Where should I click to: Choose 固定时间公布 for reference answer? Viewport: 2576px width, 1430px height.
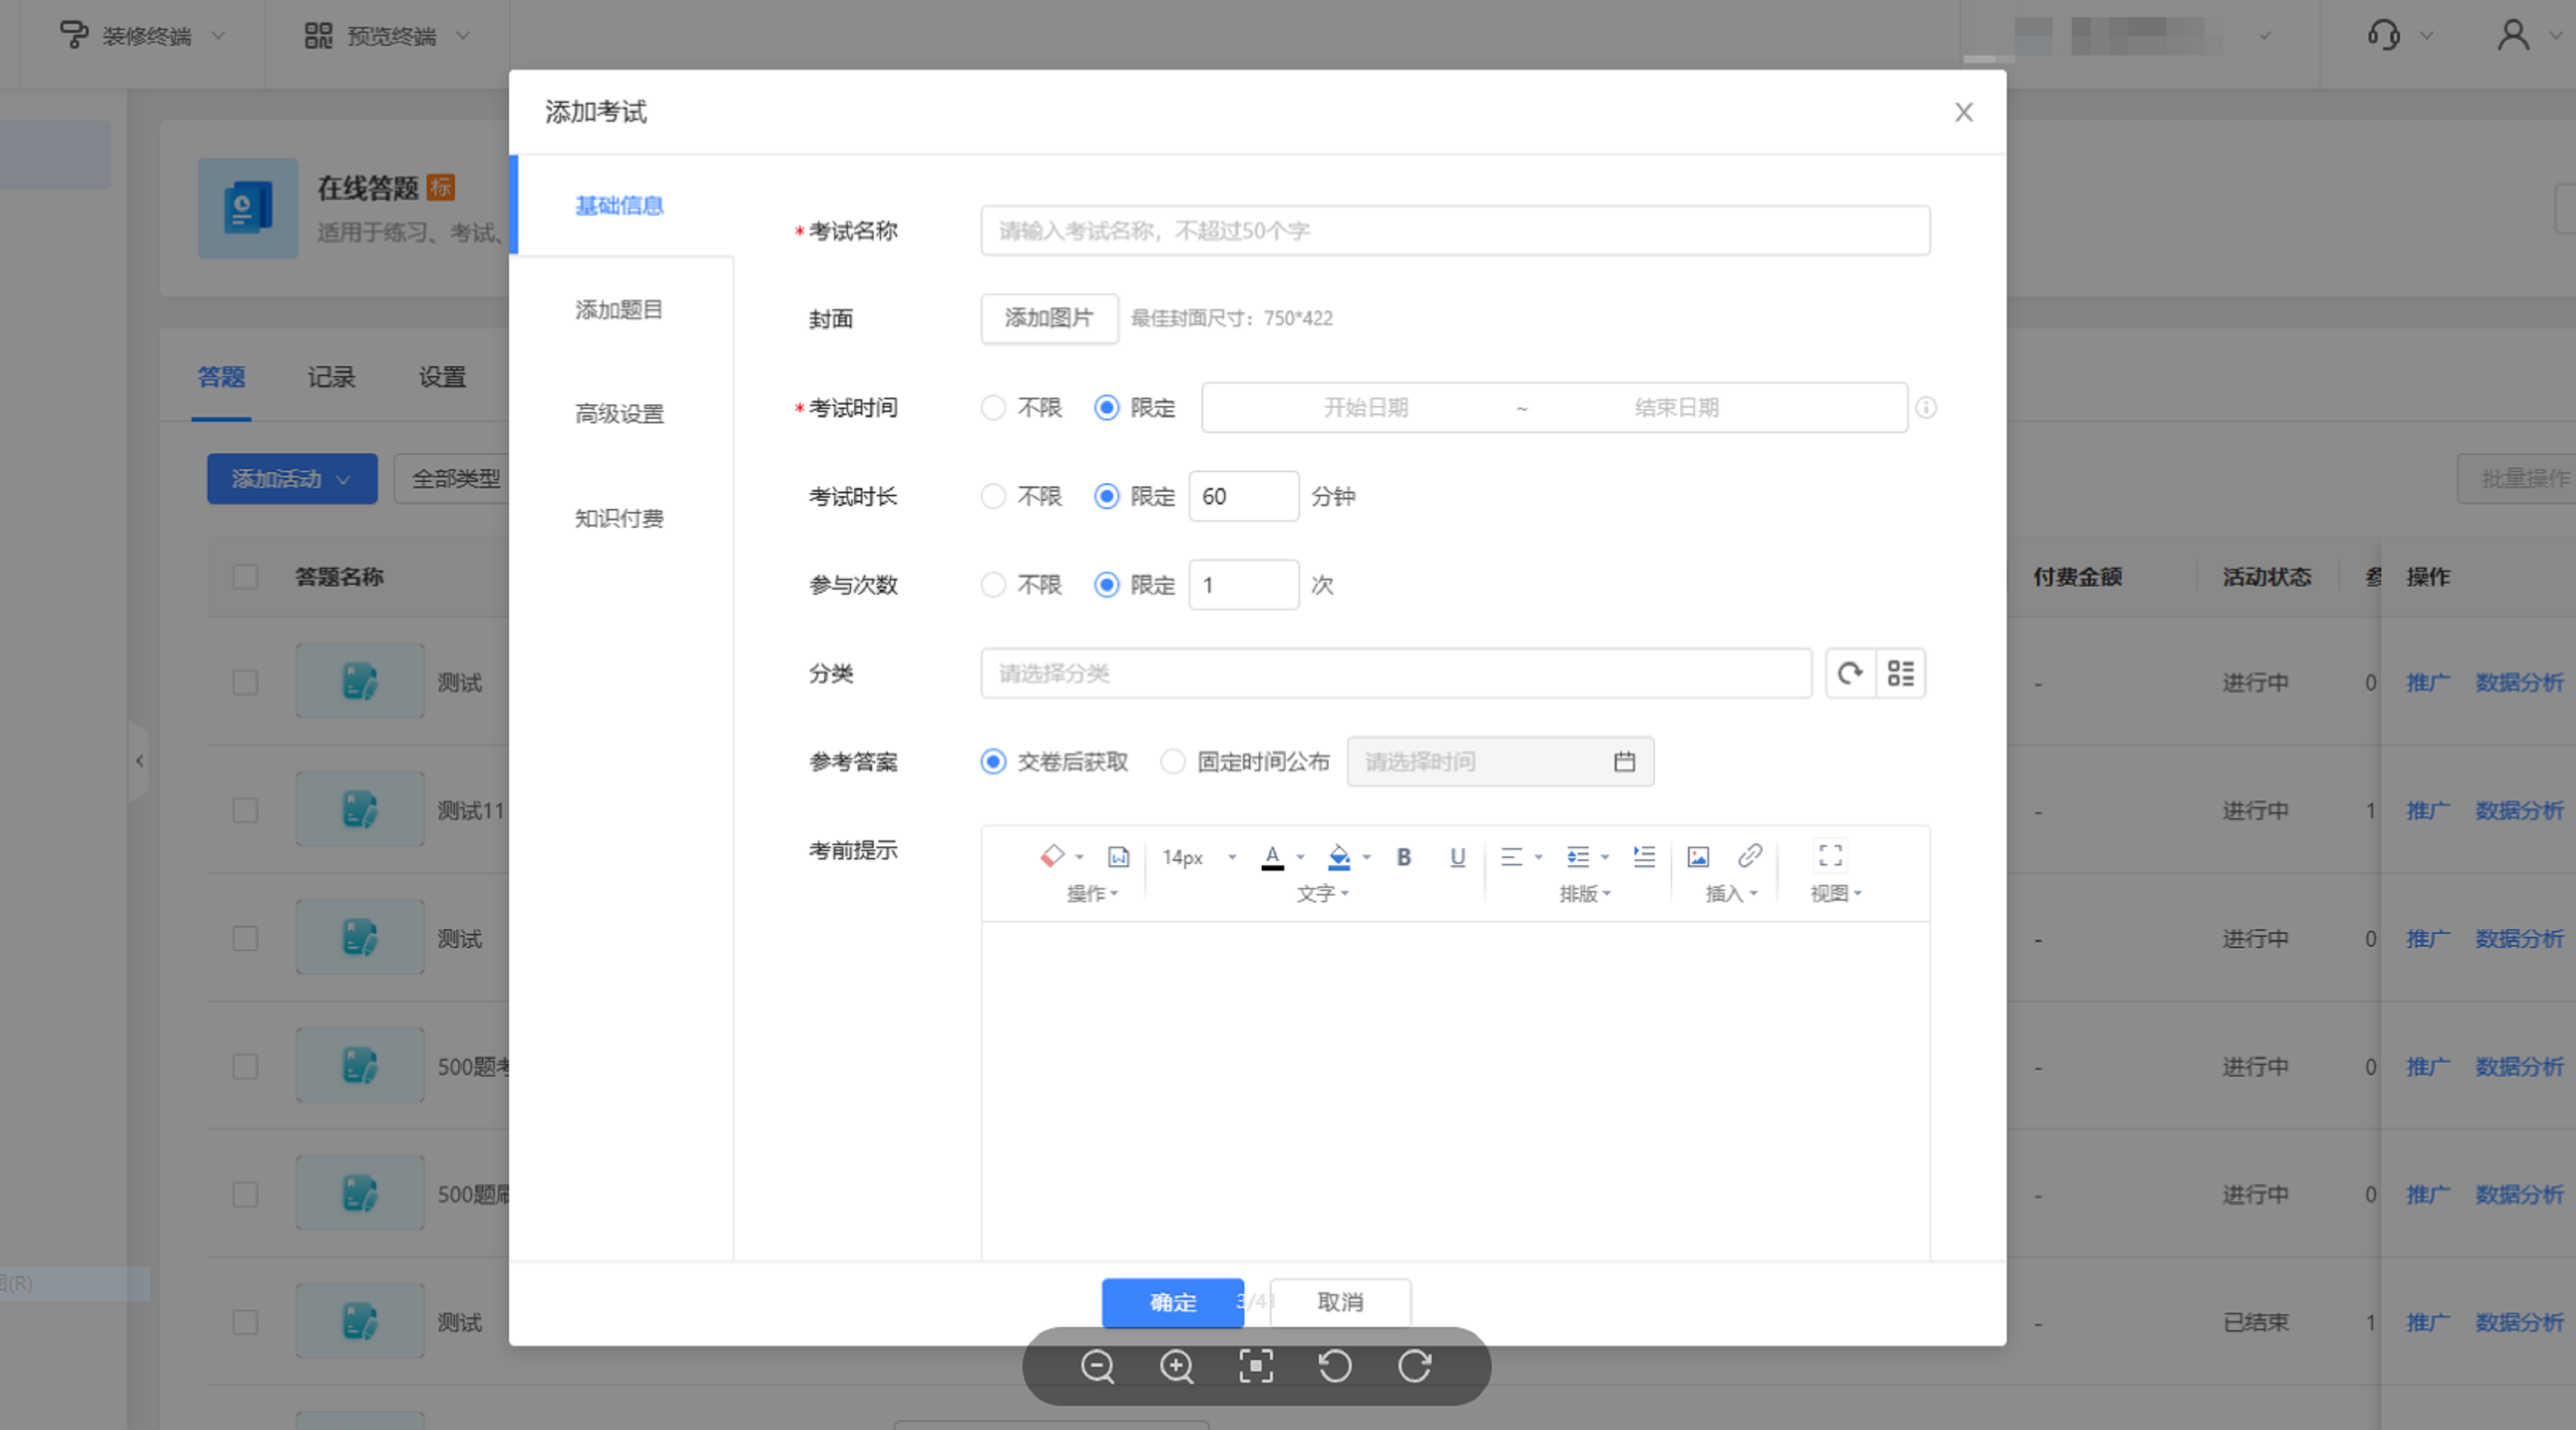(x=1173, y=762)
